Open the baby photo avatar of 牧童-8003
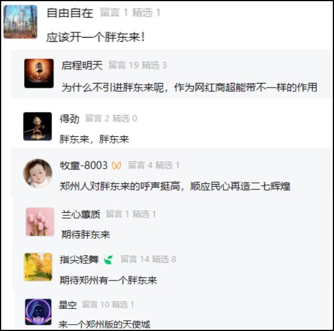This screenshot has width=334, height=331. pyautogui.click(x=38, y=173)
